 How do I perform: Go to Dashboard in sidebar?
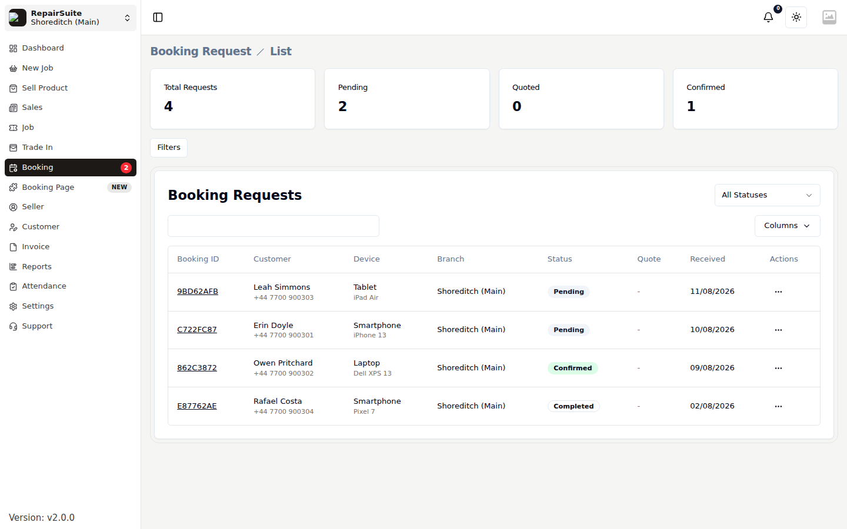click(x=71, y=48)
